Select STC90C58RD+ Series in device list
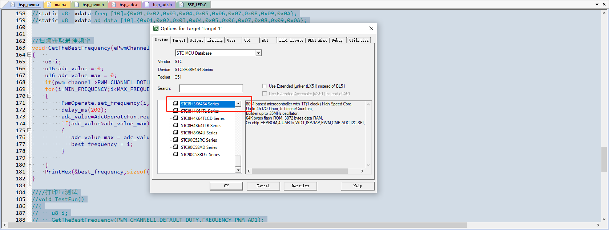The height and width of the screenshot is (230, 609). pyautogui.click(x=200, y=155)
